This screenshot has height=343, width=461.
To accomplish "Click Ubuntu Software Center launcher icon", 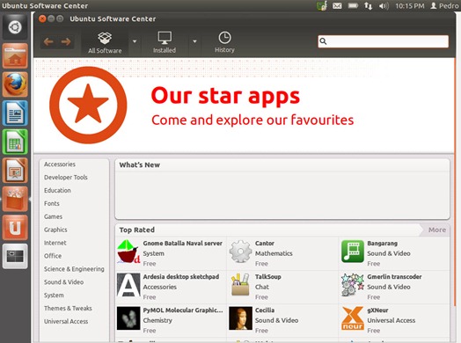I will [x=15, y=199].
